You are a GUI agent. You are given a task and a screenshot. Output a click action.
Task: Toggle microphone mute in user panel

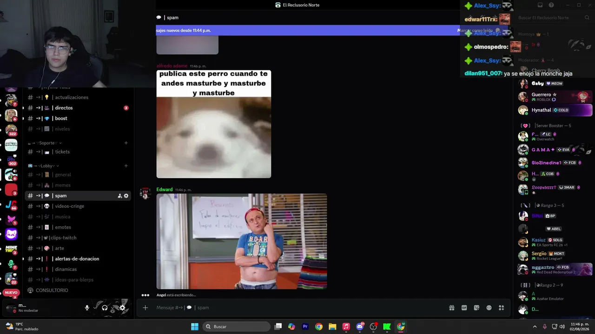coord(87,308)
